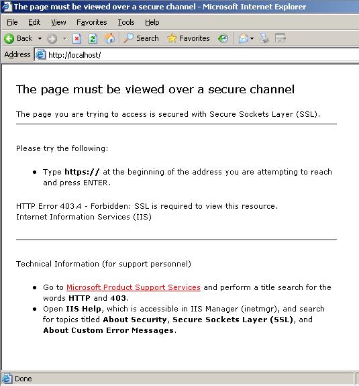
Task: Click 'Internet Information Services (IIS)' text
Action: tap(84, 217)
